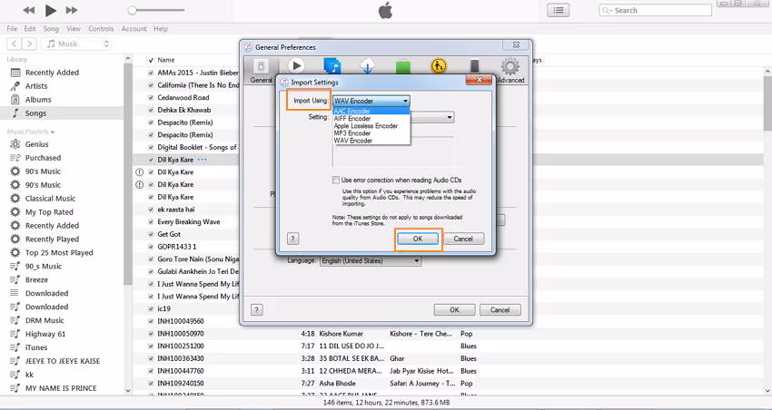Uncheck the Cedarwood Road song checkbox
Viewport: 772px width, 410px height.
coord(151,97)
